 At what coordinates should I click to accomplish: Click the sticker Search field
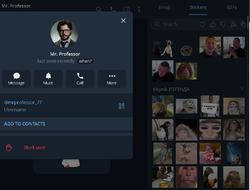tap(176, 24)
